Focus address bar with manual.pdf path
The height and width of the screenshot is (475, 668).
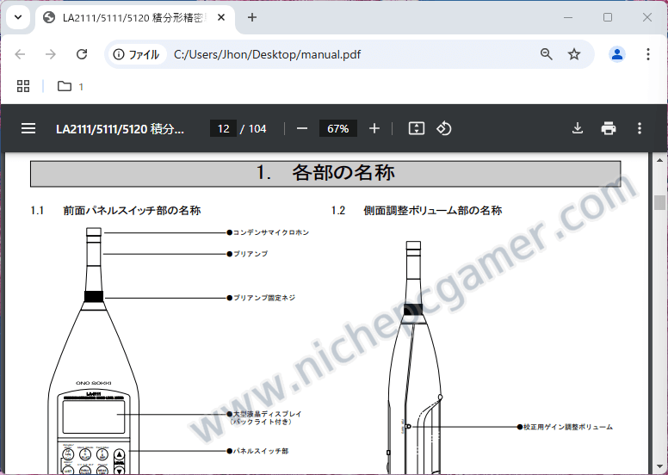click(267, 54)
